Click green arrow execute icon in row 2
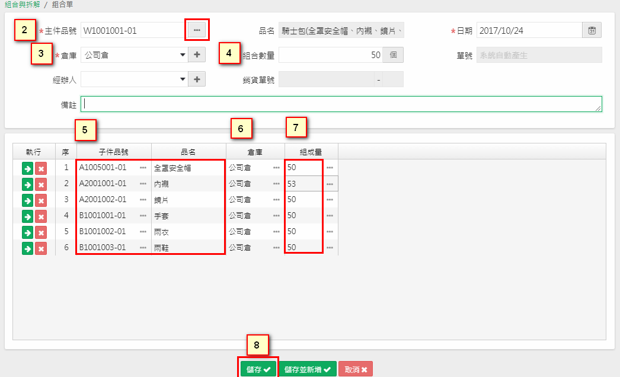 pos(27,185)
